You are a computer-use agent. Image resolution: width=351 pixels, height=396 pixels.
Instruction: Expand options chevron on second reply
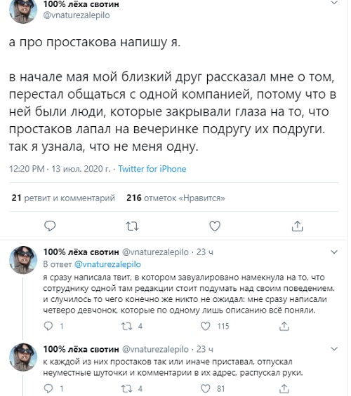pos(334,349)
